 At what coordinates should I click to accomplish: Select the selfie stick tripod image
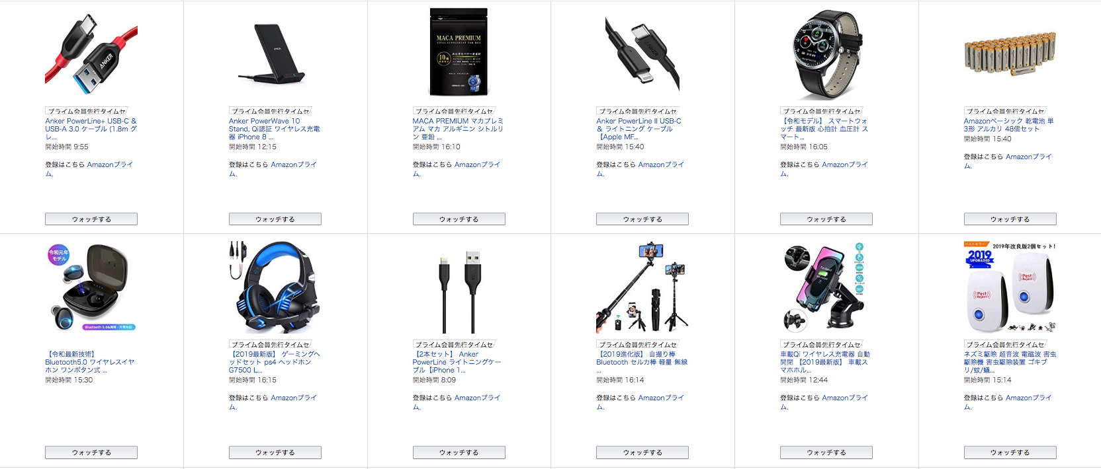(x=642, y=288)
